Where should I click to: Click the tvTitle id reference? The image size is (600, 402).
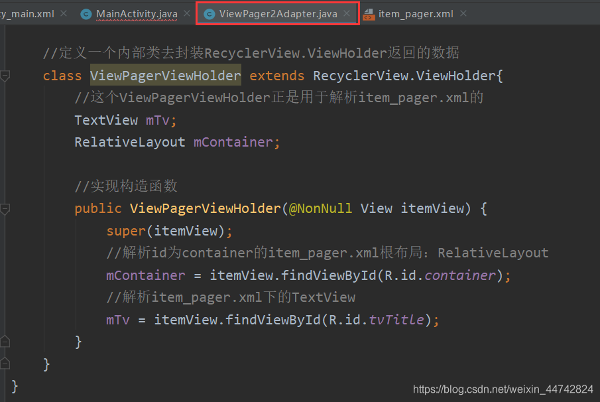point(396,320)
